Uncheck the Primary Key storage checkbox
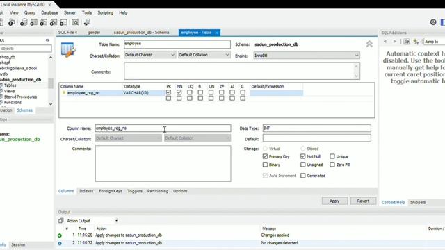The height and width of the screenshot is (250, 445). coord(265,156)
